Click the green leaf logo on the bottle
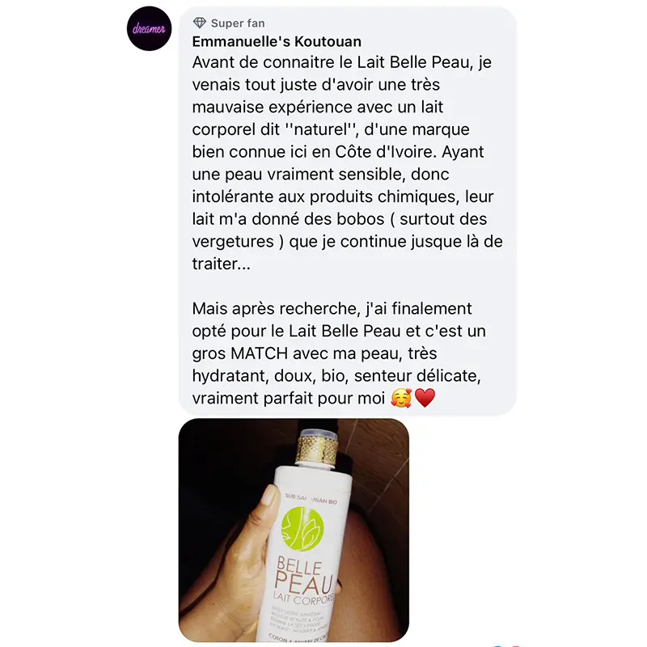 coord(302,530)
